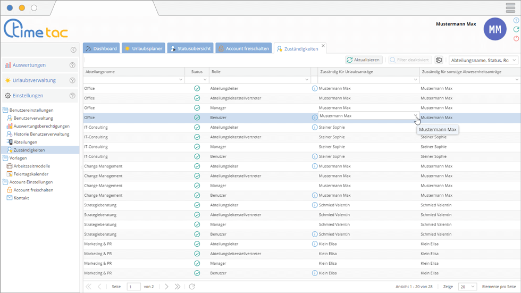Collapse the left sidebar with the arrow icon
The image size is (521, 293).
click(x=73, y=50)
